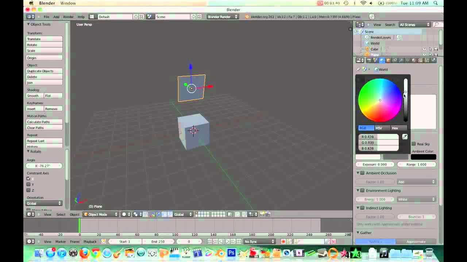Open the Blender Render engine dropdown

pos(223,17)
